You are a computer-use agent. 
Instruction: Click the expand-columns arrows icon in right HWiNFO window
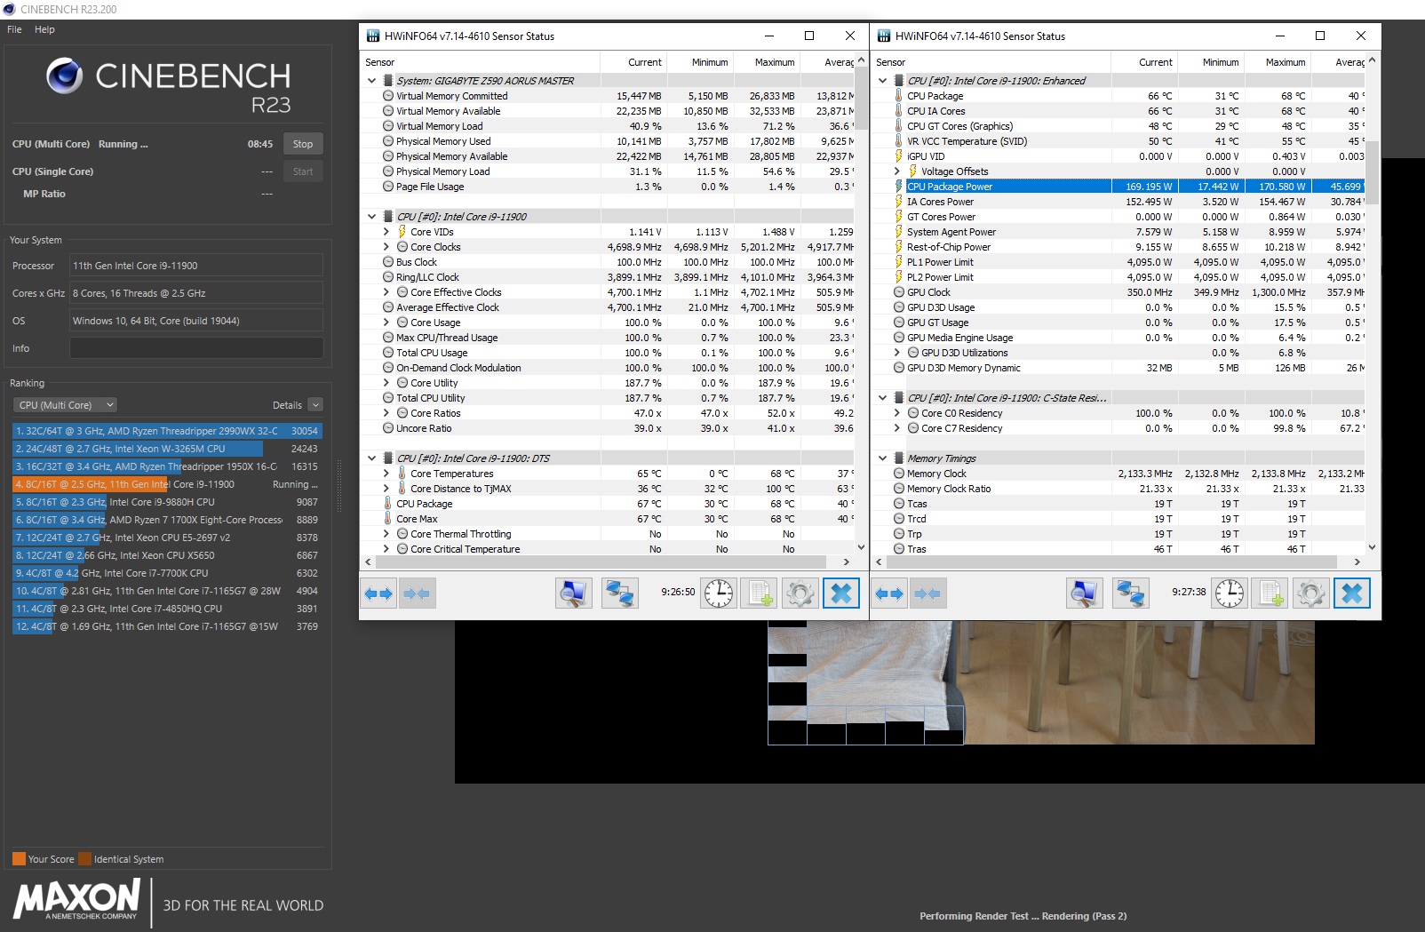(x=890, y=593)
